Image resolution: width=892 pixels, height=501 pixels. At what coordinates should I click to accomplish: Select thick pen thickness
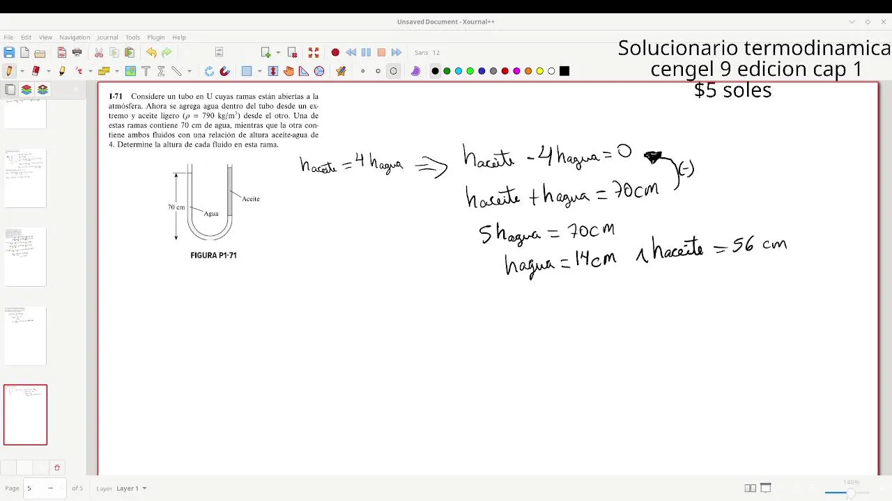(394, 71)
